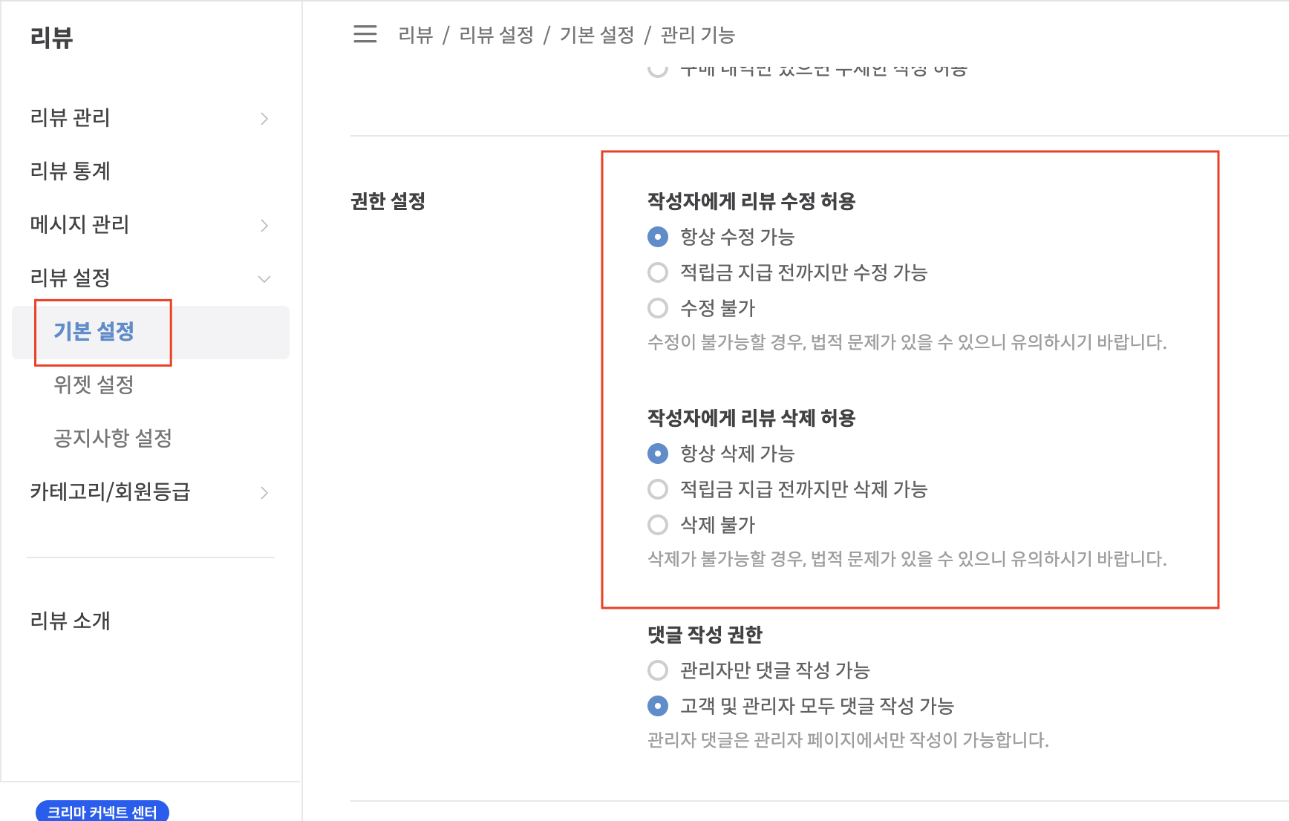Select 항상 수정 가능 radio option

tap(658, 237)
